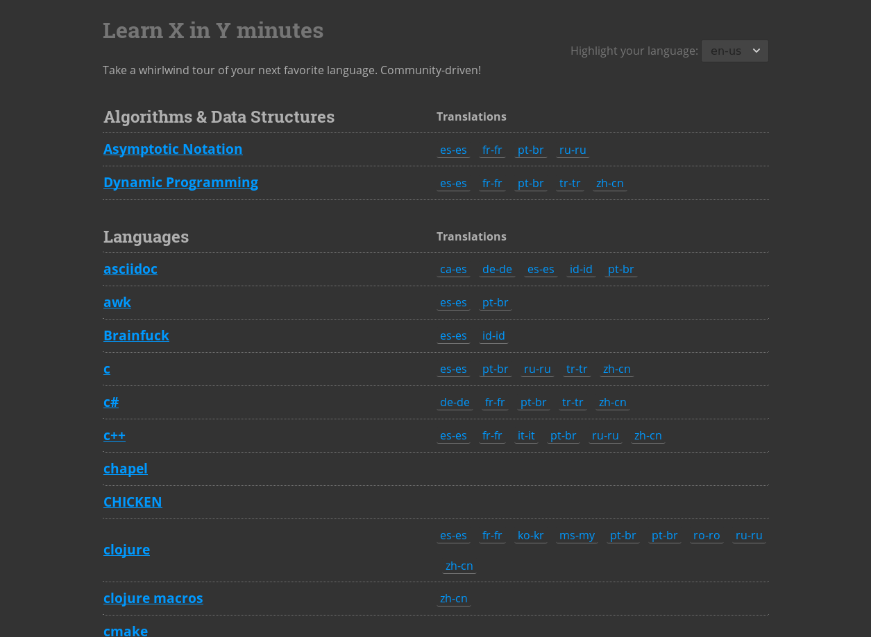Image resolution: width=871 pixels, height=637 pixels.
Task: Open the asciidoc language guide
Action: (130, 269)
